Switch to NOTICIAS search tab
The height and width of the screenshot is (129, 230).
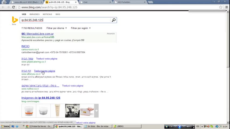pos(47,14)
